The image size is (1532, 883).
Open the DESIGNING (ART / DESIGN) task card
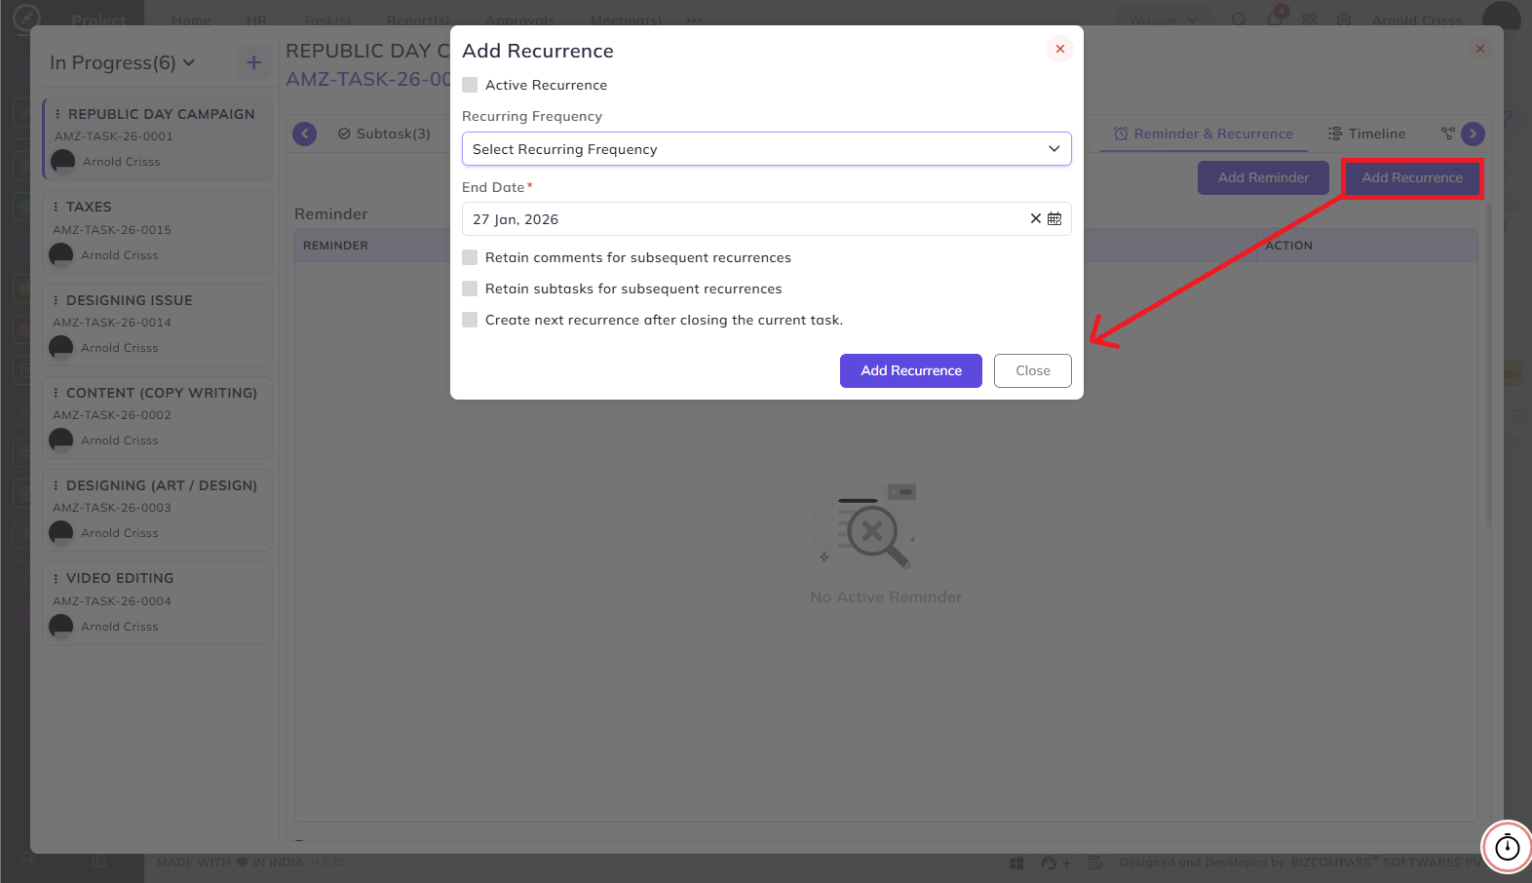click(157, 510)
